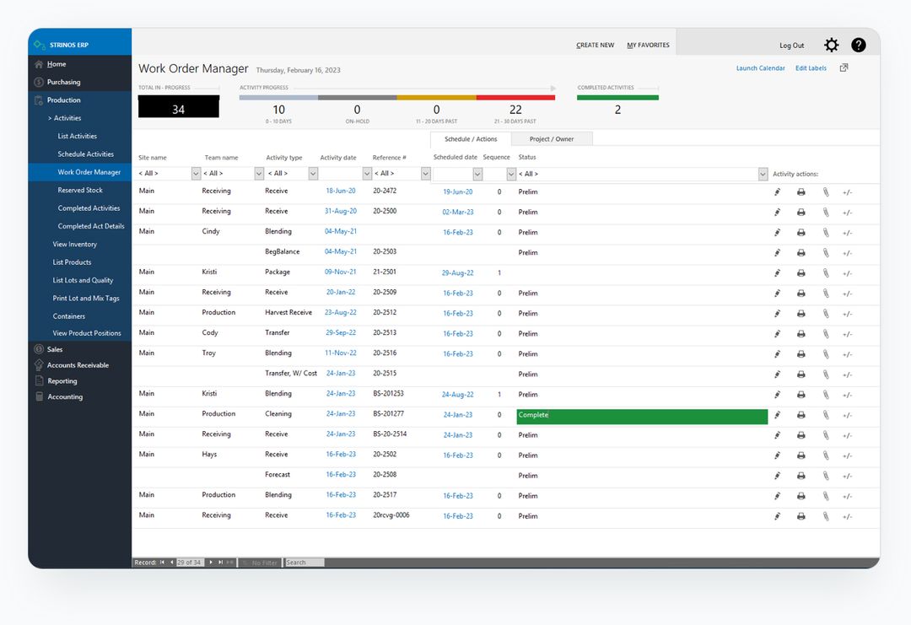The width and height of the screenshot is (911, 625).
Task: Print the work order on the Cindy Blending row
Action: [x=800, y=232]
